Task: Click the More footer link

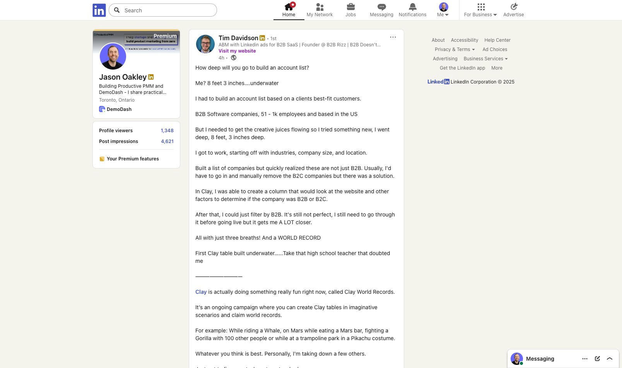Action: click(497, 68)
